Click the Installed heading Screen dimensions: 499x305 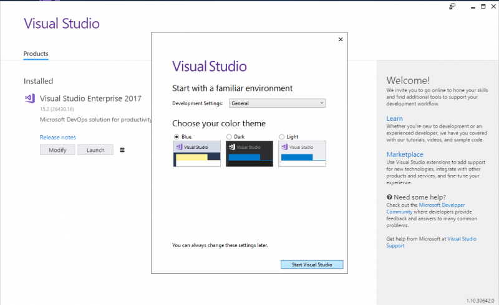click(38, 81)
